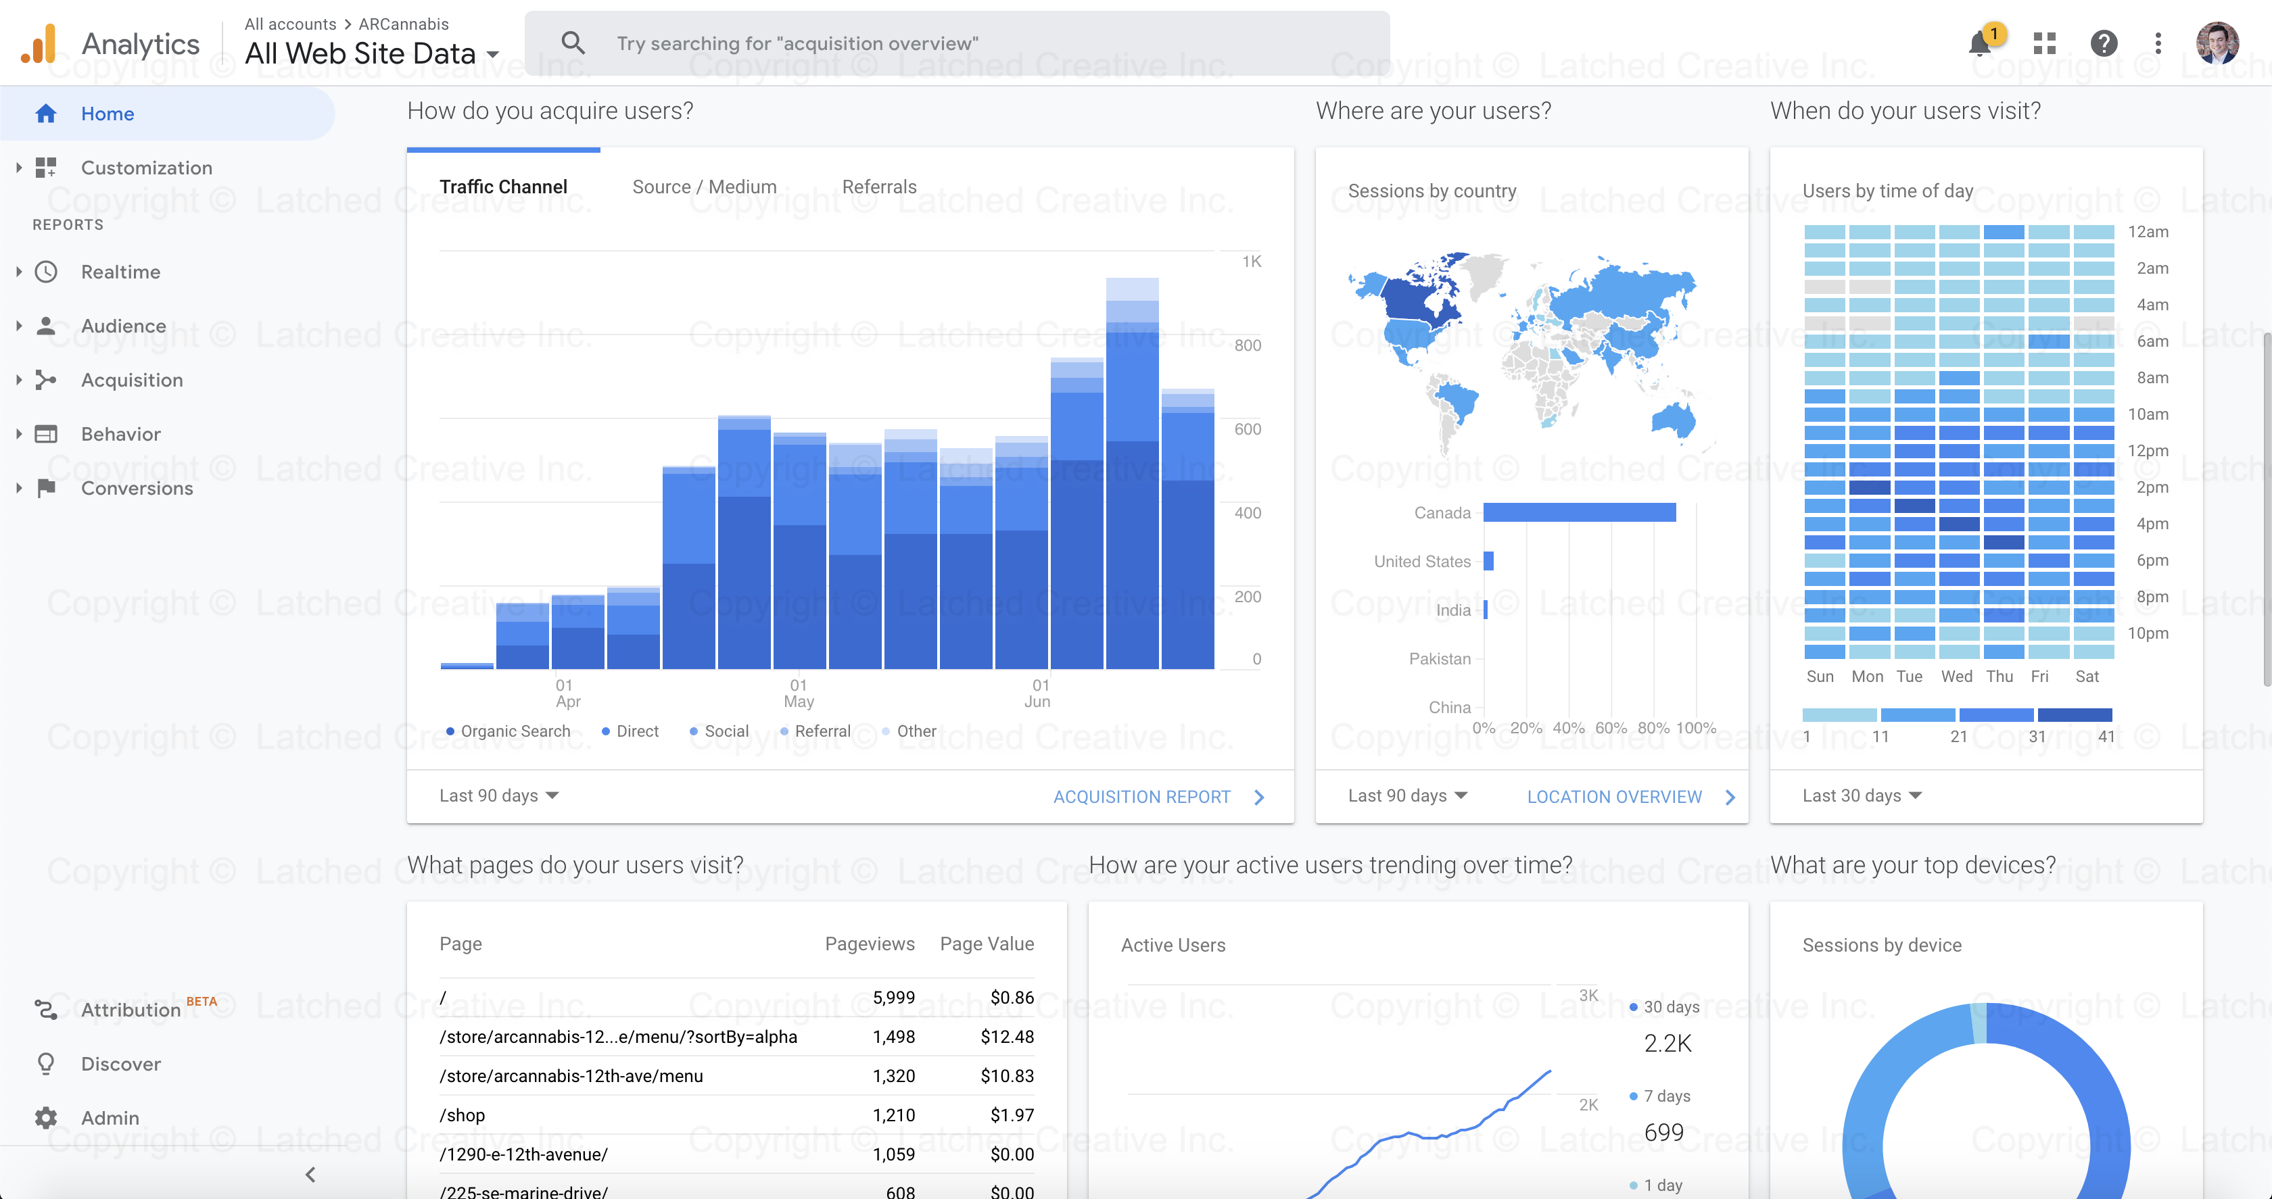The height and width of the screenshot is (1199, 2272).
Task: Click the arrow beside Acquisition Report
Action: click(1260, 797)
